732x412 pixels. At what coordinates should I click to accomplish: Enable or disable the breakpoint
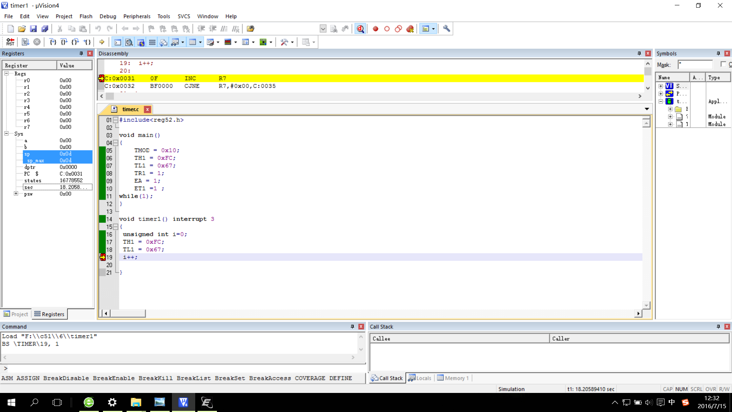pos(387,29)
